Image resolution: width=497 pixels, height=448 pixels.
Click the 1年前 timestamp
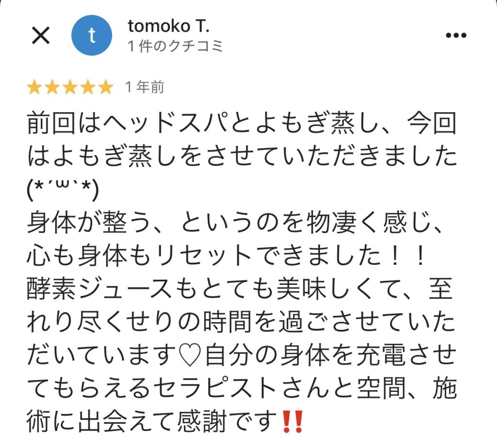(145, 87)
